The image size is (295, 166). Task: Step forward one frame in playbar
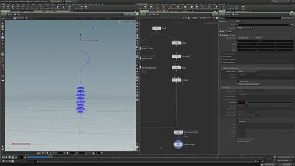coord(16,157)
